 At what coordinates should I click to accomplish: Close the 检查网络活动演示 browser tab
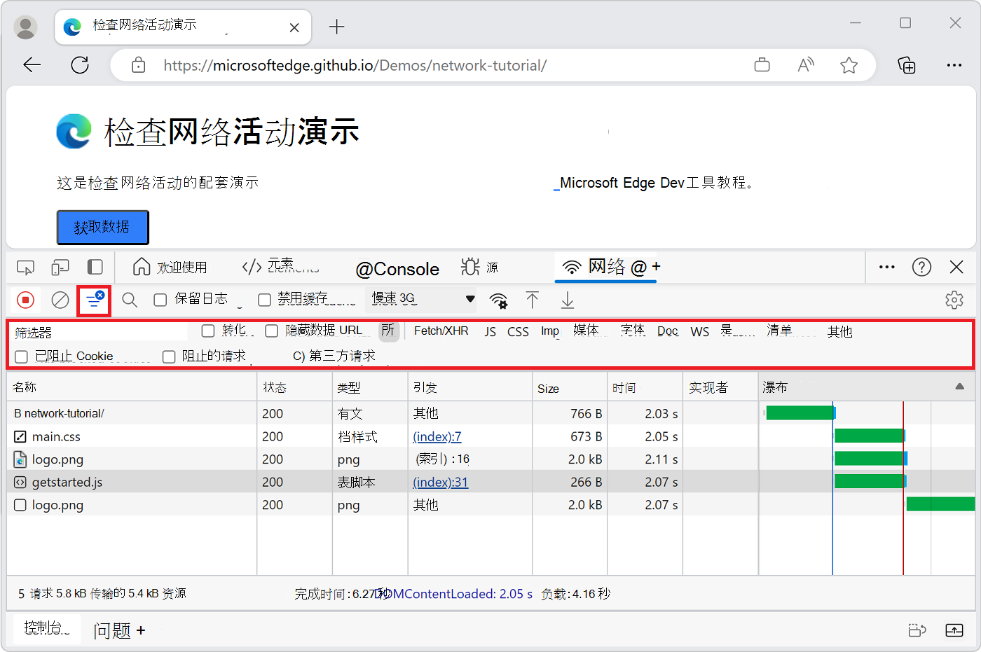click(294, 27)
